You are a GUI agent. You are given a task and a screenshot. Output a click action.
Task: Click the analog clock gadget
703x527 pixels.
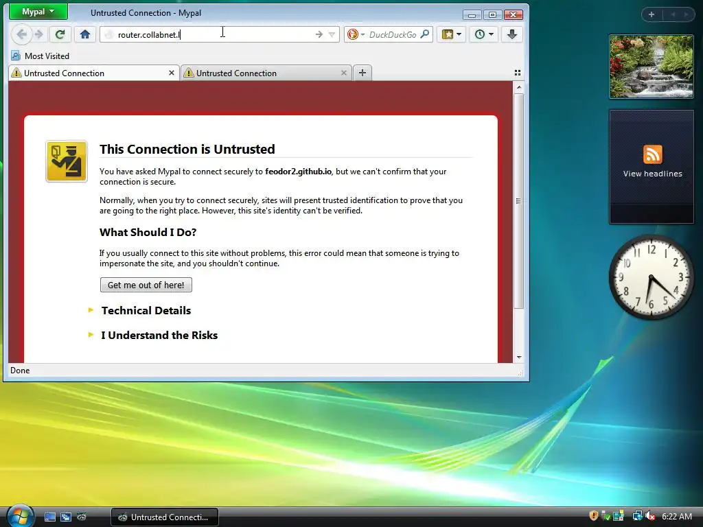[652, 277]
